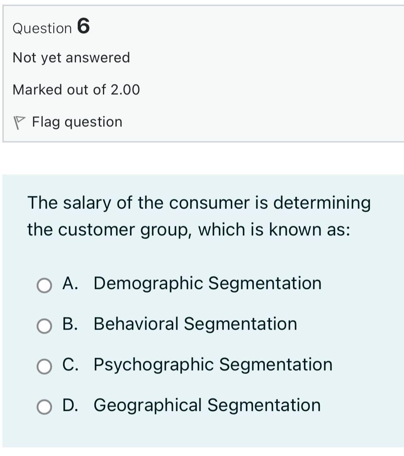Click the word Question in the heading

[42, 28]
